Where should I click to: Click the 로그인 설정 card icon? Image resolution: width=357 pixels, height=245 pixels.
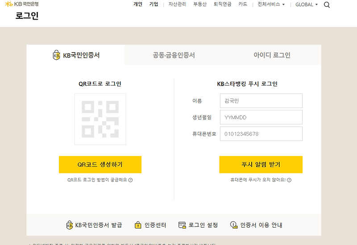[182, 225]
